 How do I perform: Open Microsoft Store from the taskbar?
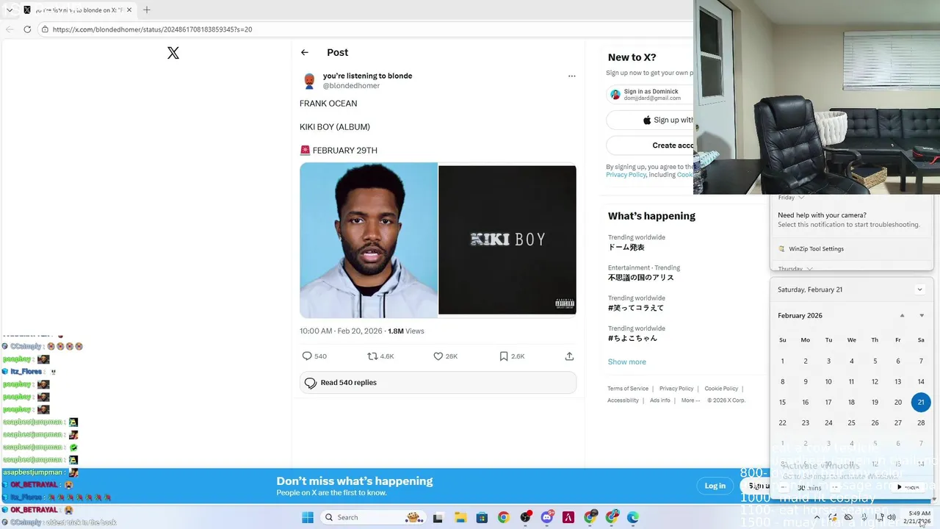pos(481,517)
